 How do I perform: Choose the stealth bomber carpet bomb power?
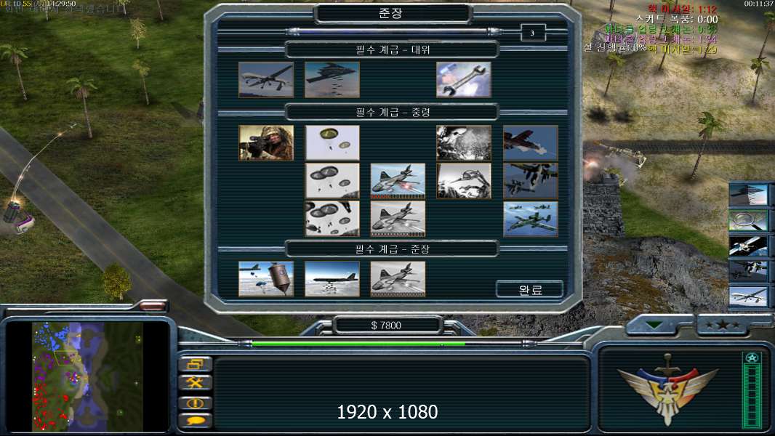tap(332, 79)
